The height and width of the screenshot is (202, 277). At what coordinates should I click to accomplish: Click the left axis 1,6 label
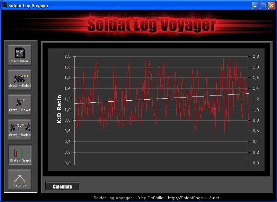click(x=68, y=77)
